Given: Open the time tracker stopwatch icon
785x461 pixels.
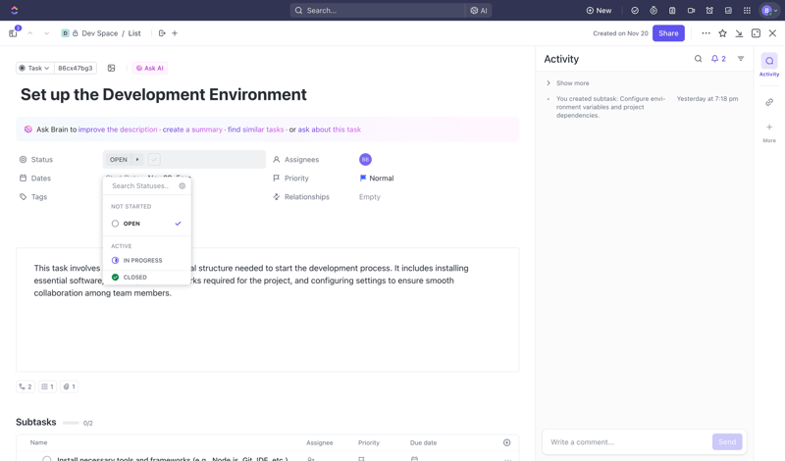Looking at the screenshot, I should tap(654, 11).
